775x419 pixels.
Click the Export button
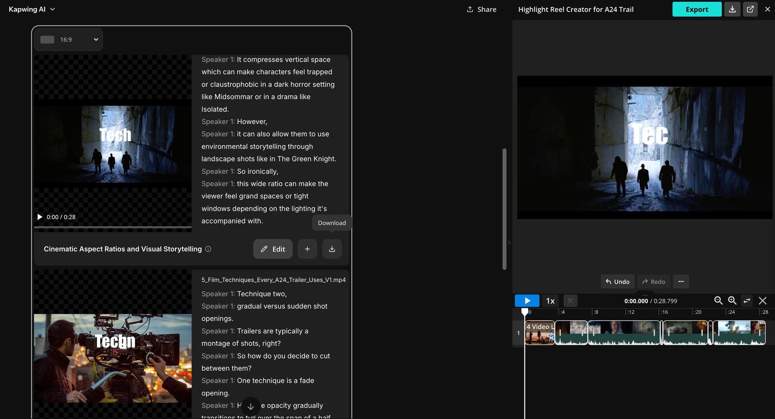pos(697,9)
